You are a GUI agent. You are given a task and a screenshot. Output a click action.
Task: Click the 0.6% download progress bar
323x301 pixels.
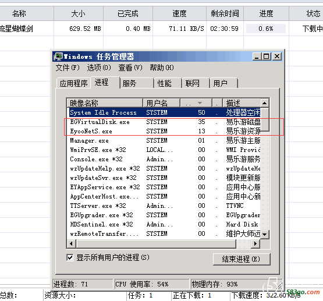click(x=266, y=29)
